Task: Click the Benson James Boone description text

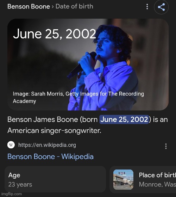Action: (x=88, y=125)
